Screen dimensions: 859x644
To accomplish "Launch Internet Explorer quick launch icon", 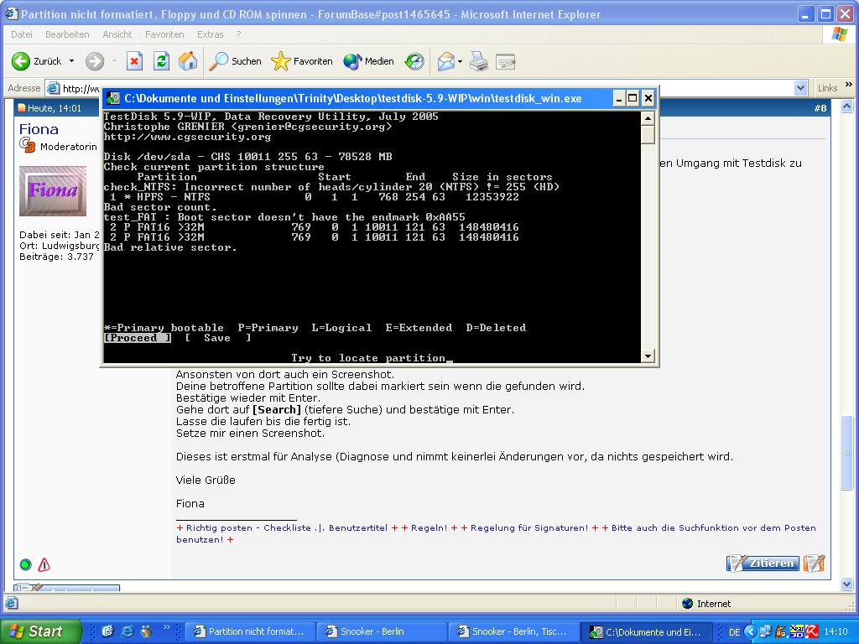I will pos(127,631).
